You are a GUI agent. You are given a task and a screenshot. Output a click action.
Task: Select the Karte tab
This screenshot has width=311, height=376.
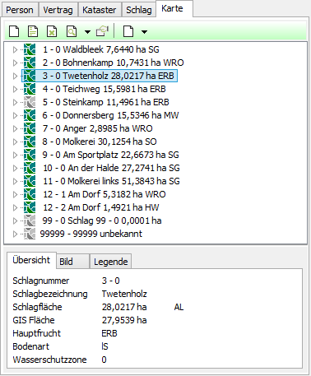174,8
